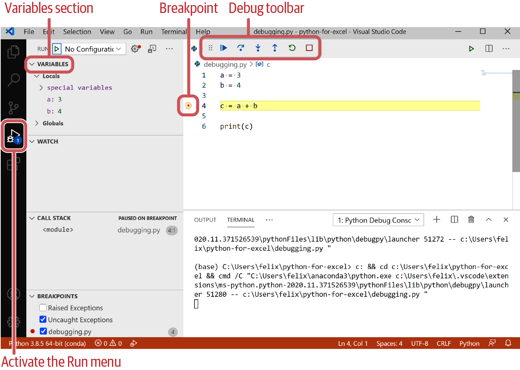The width and height of the screenshot is (520, 370).
Task: Expand the Globals scope
Action: 37,123
